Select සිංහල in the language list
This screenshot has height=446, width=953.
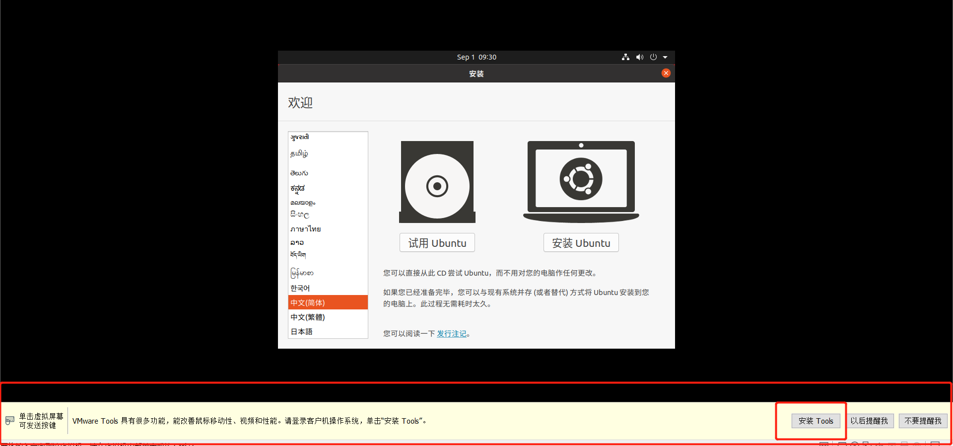[x=328, y=215]
